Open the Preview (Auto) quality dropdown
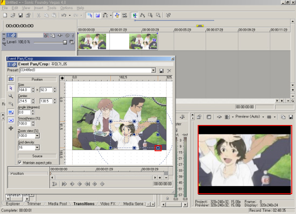 [x=263, y=117]
